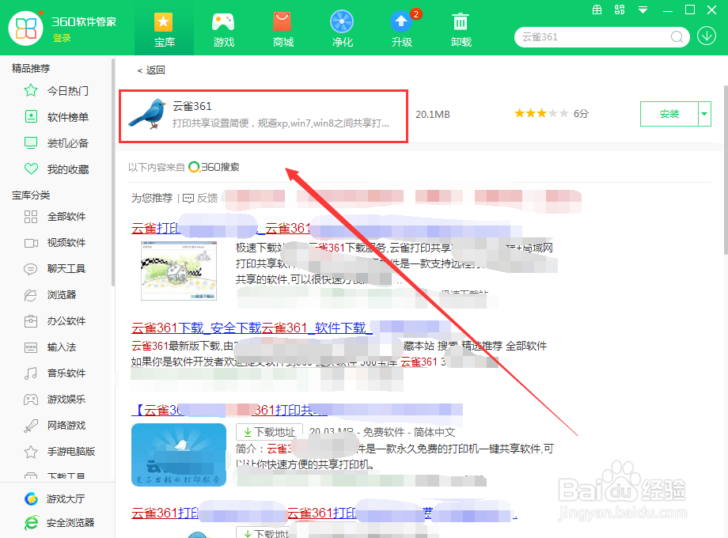
Task: Click the 安装 install button
Action: coord(669,114)
